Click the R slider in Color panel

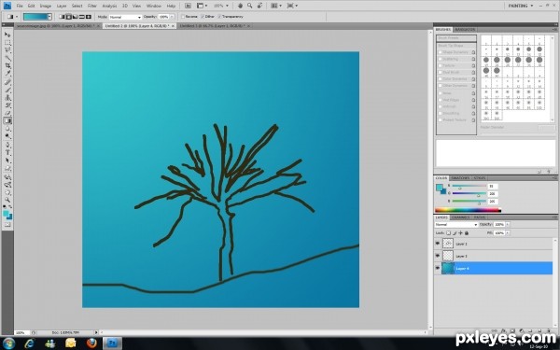pyautogui.click(x=469, y=186)
